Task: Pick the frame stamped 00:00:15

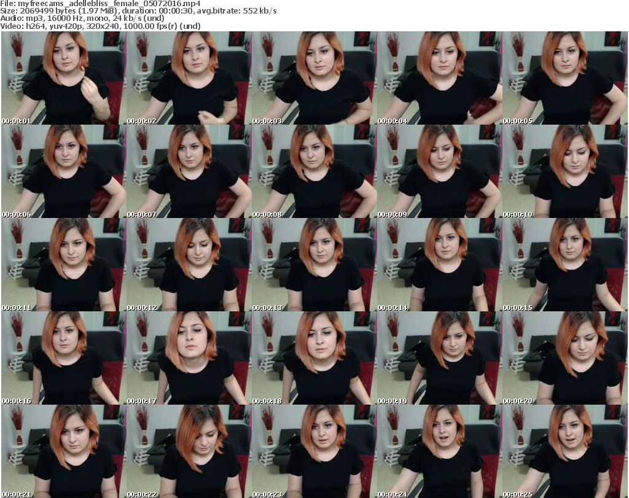Action: click(x=565, y=265)
